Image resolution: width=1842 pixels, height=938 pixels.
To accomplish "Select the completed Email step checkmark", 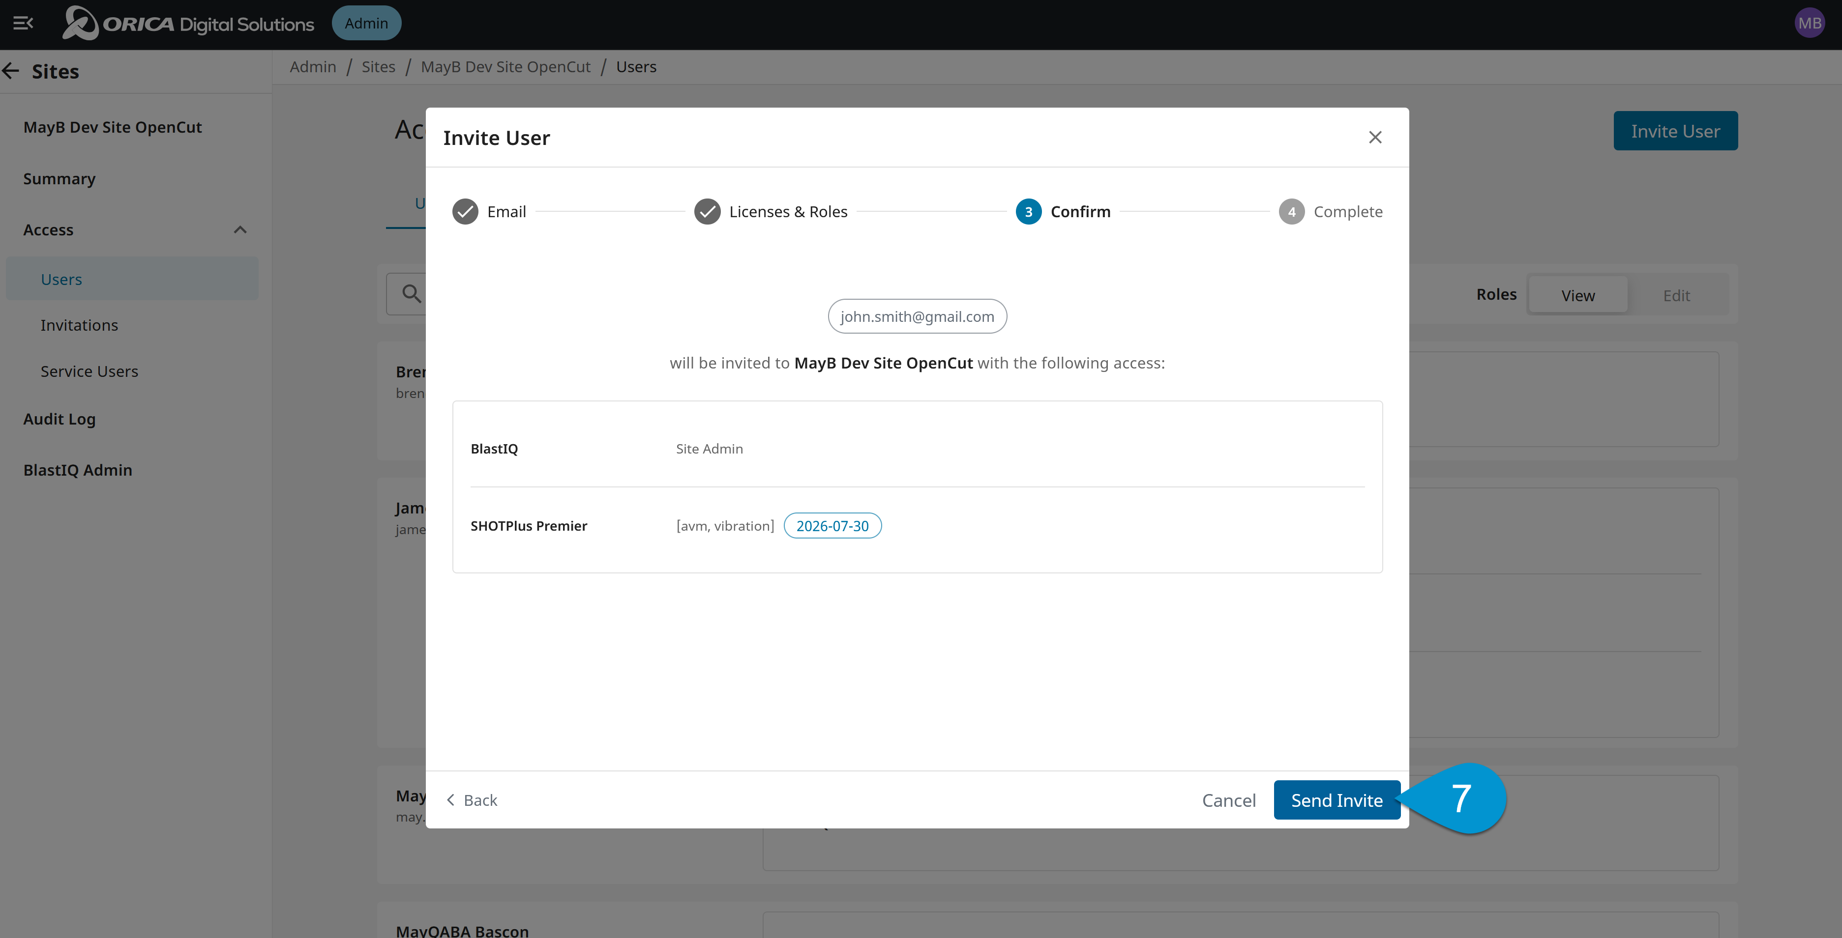I will 465,211.
